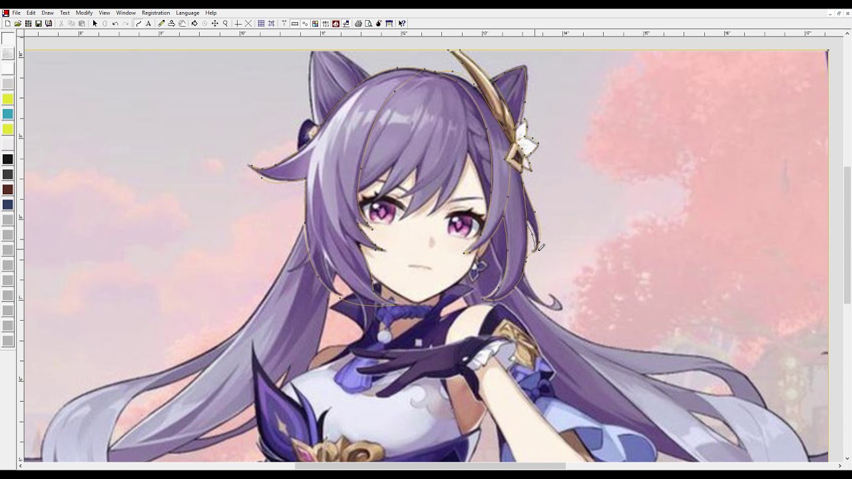The height and width of the screenshot is (479, 852).
Task: Click the rectangle shape icon
Action: click(x=294, y=23)
